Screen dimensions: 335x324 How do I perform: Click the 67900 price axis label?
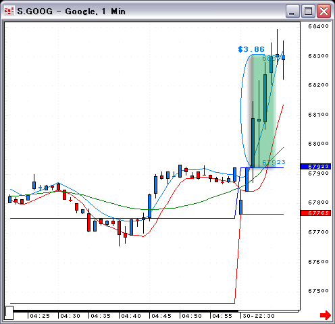[x=318, y=173]
